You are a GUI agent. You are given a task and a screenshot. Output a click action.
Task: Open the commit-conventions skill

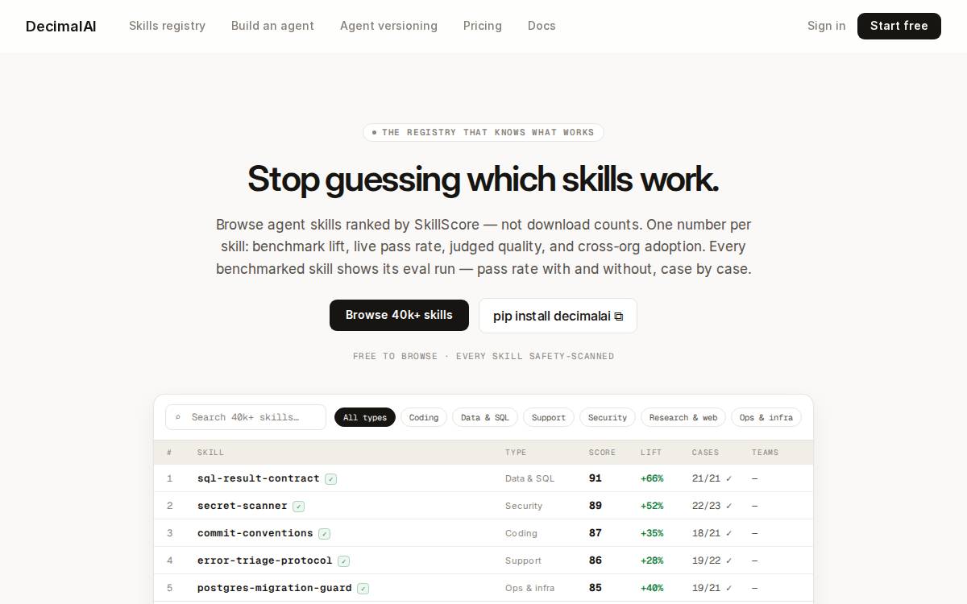tap(255, 533)
